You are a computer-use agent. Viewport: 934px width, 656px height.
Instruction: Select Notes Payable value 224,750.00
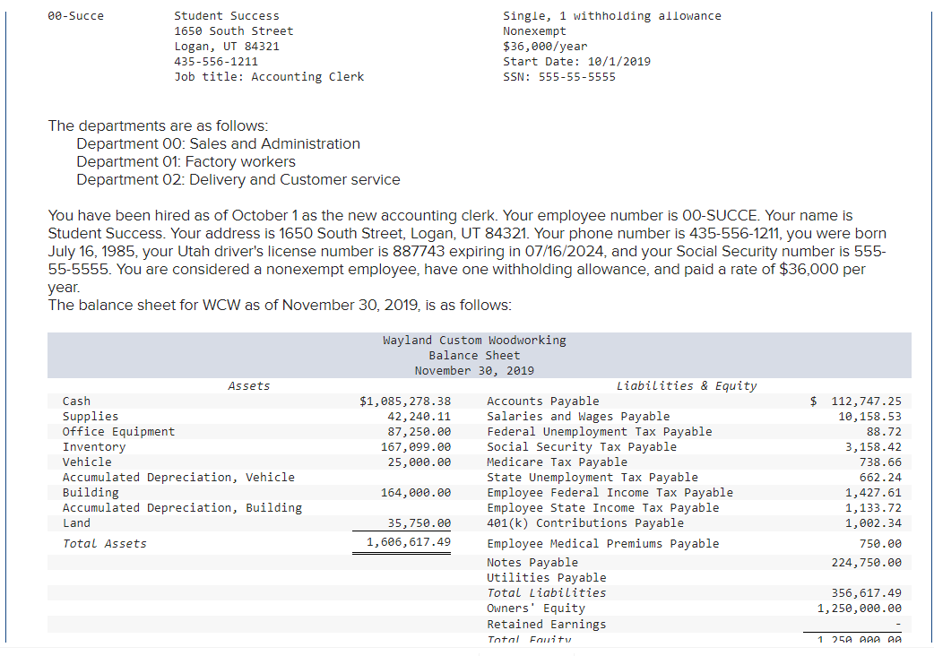867,563
